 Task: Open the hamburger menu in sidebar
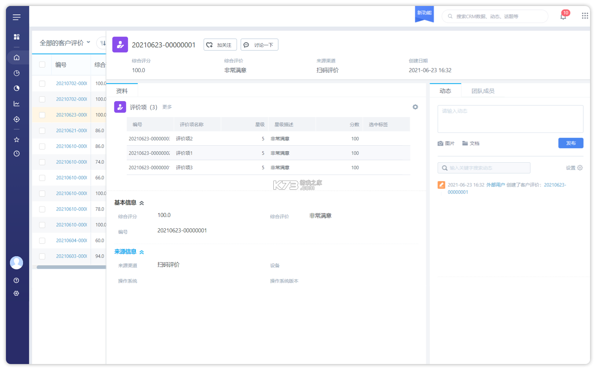coord(17,17)
